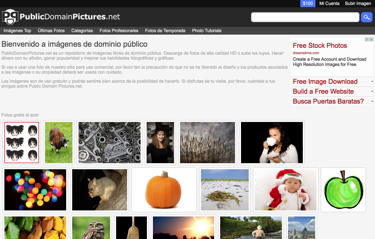The width and height of the screenshot is (375, 239).
Task: Open the sheep on grass photo
Action: 58,142
